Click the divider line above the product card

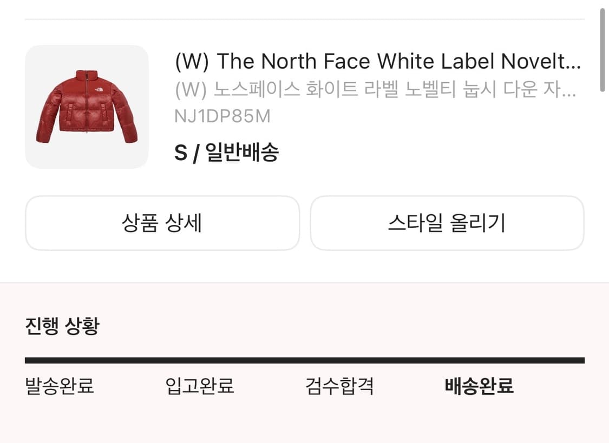[x=304, y=17]
